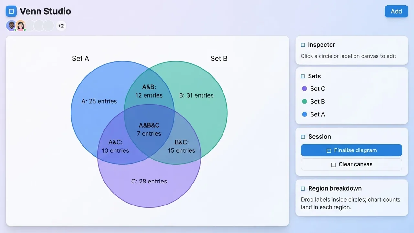Click the 'A&B&C 7 entries' center label
Image resolution: width=414 pixels, height=233 pixels.
(149, 129)
